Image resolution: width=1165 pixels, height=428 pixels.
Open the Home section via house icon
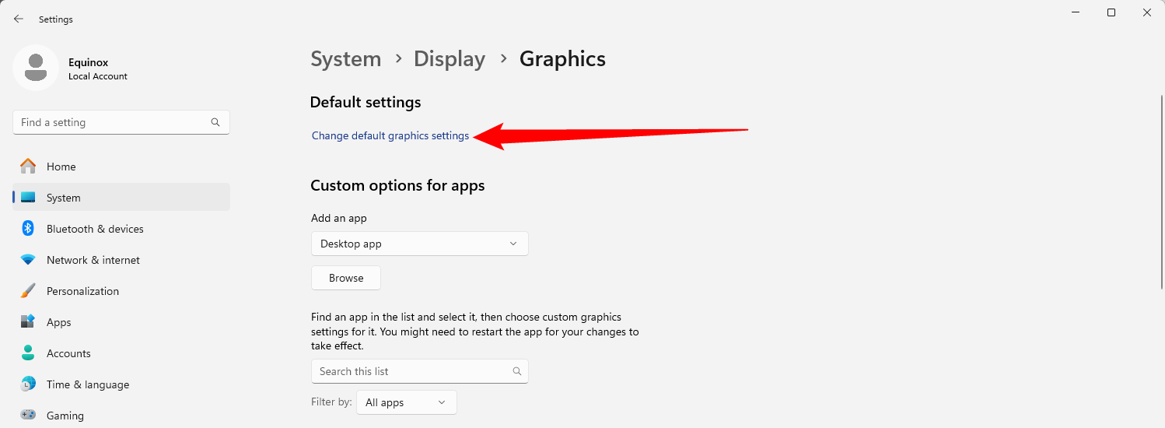click(x=28, y=166)
